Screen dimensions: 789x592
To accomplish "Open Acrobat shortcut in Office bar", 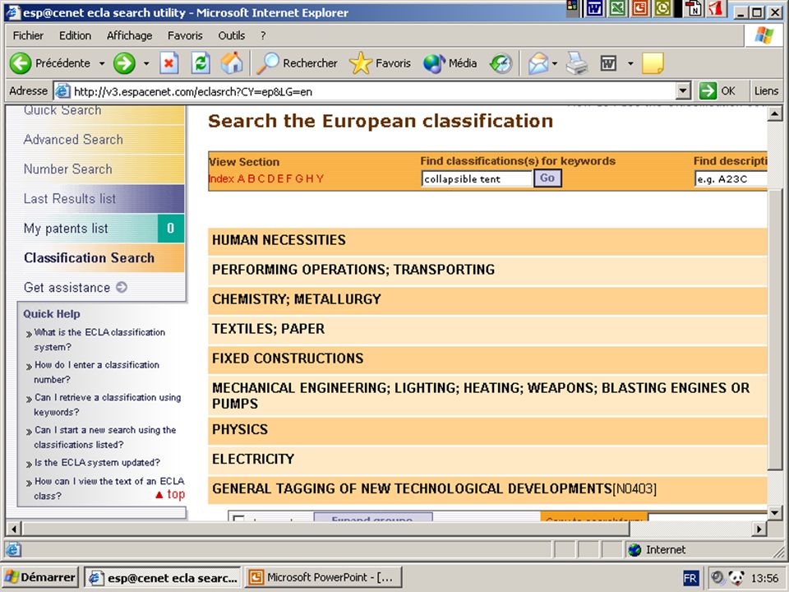I will tap(716, 8).
